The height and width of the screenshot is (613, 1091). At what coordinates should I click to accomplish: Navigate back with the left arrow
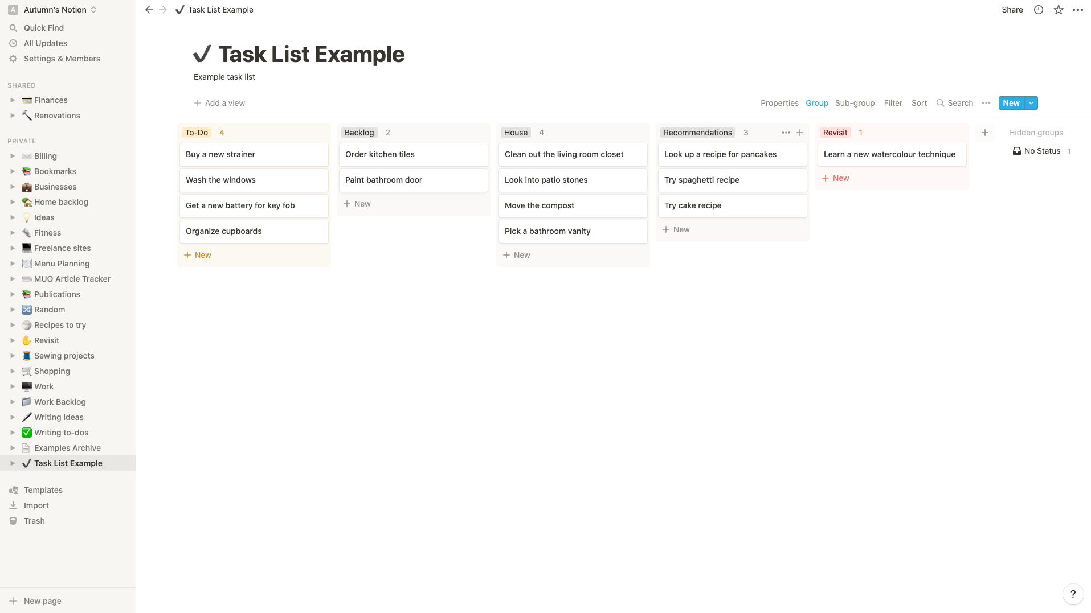(149, 10)
